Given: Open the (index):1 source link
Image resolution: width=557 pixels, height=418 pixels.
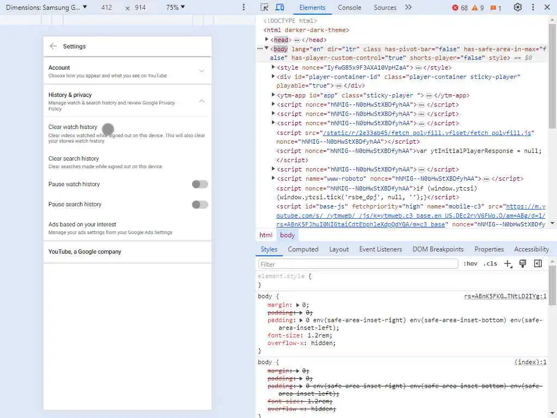Looking at the screenshot, I should (530, 362).
